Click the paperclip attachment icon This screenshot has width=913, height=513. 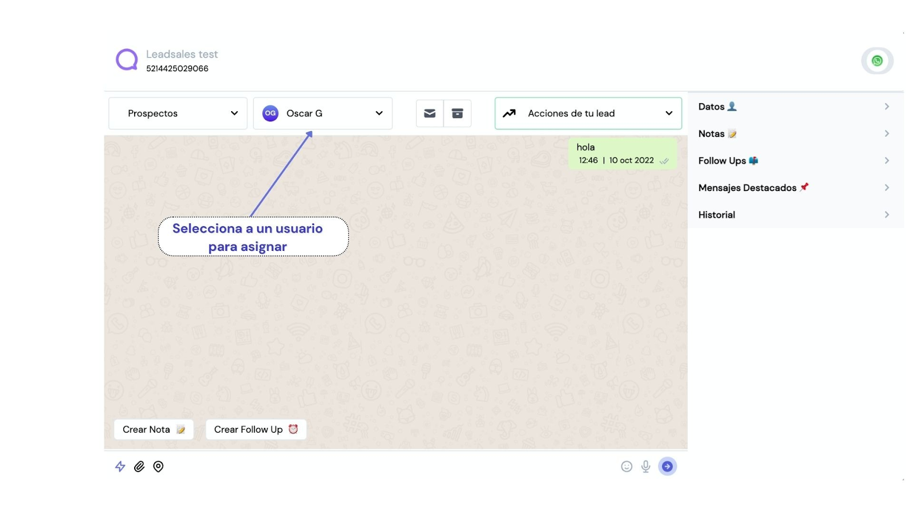[139, 466]
